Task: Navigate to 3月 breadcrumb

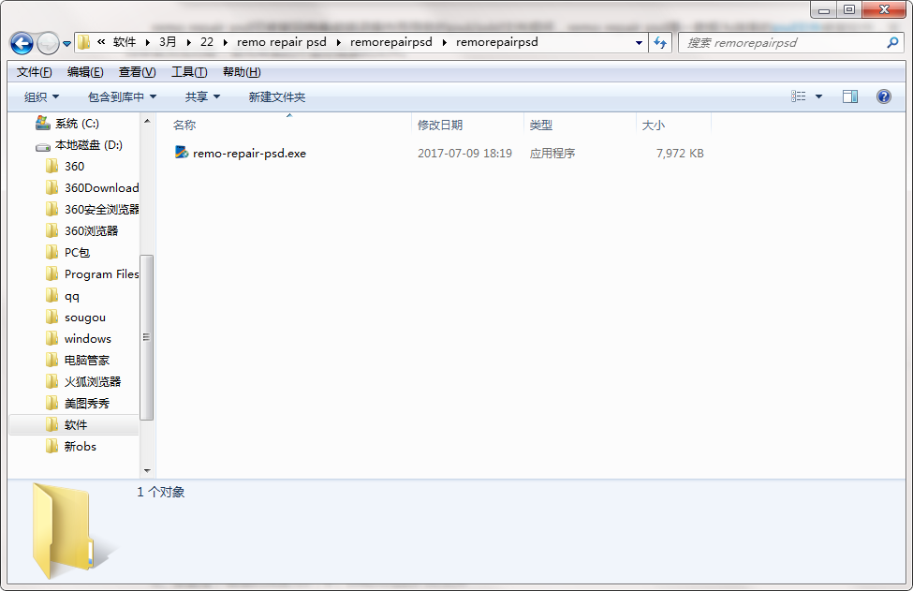Action: click(168, 42)
